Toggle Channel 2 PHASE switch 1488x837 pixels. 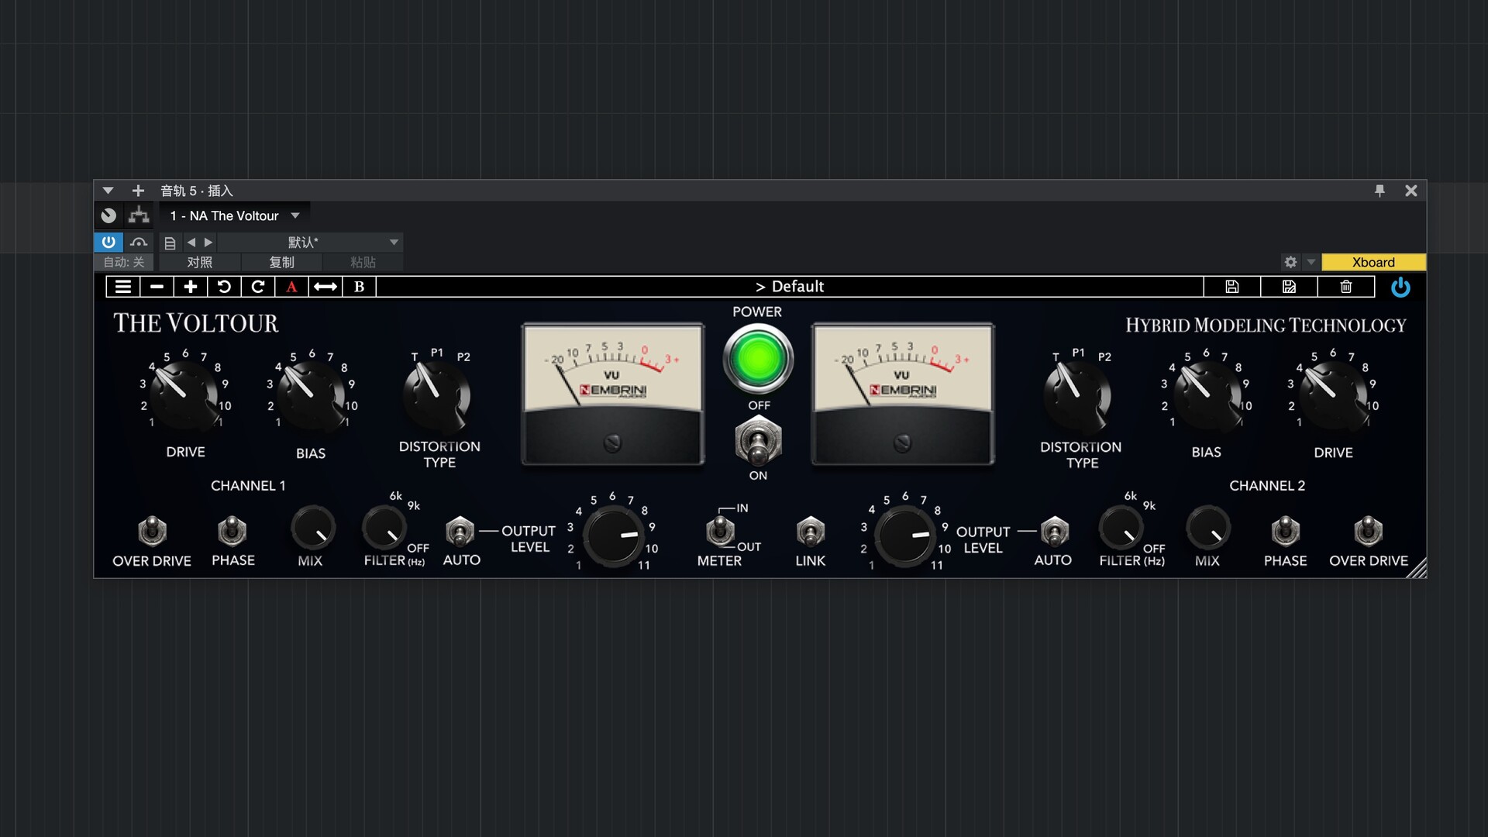tap(1285, 531)
